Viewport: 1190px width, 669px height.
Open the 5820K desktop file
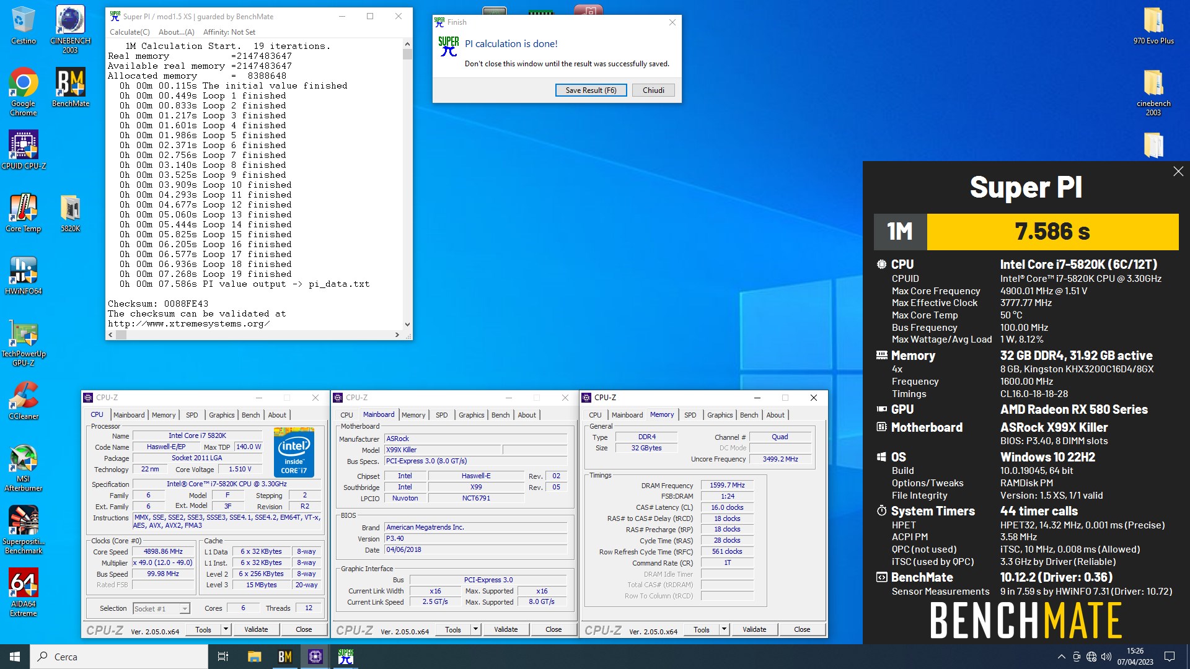tap(70, 212)
